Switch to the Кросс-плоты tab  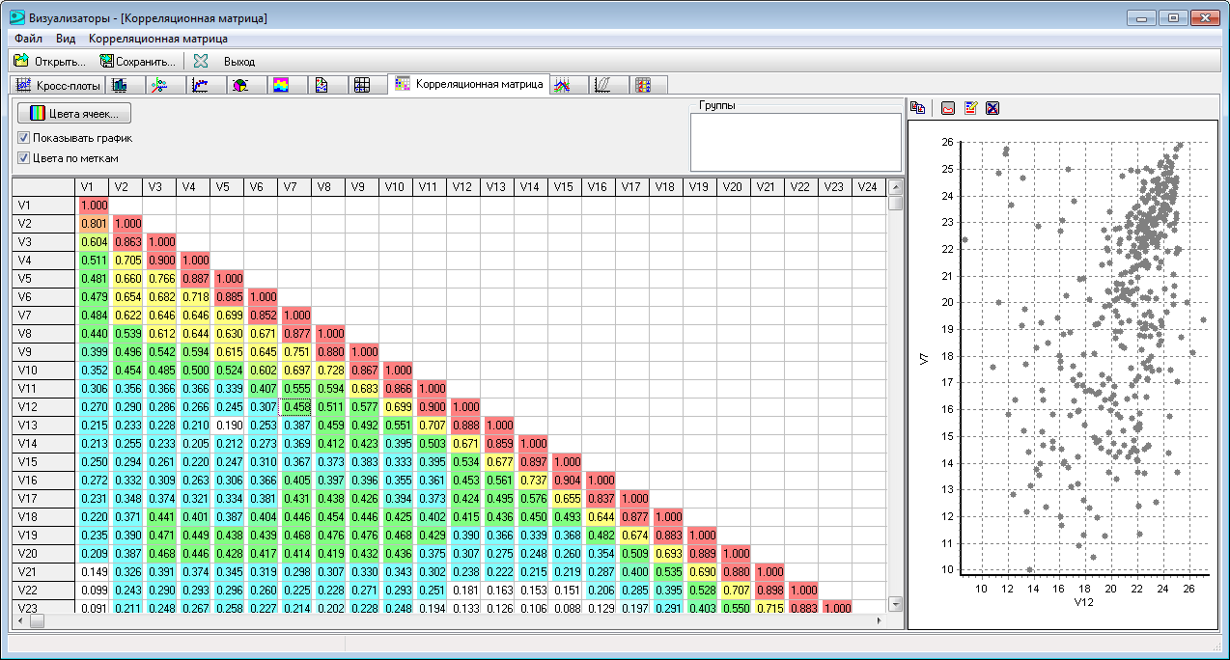click(x=59, y=85)
